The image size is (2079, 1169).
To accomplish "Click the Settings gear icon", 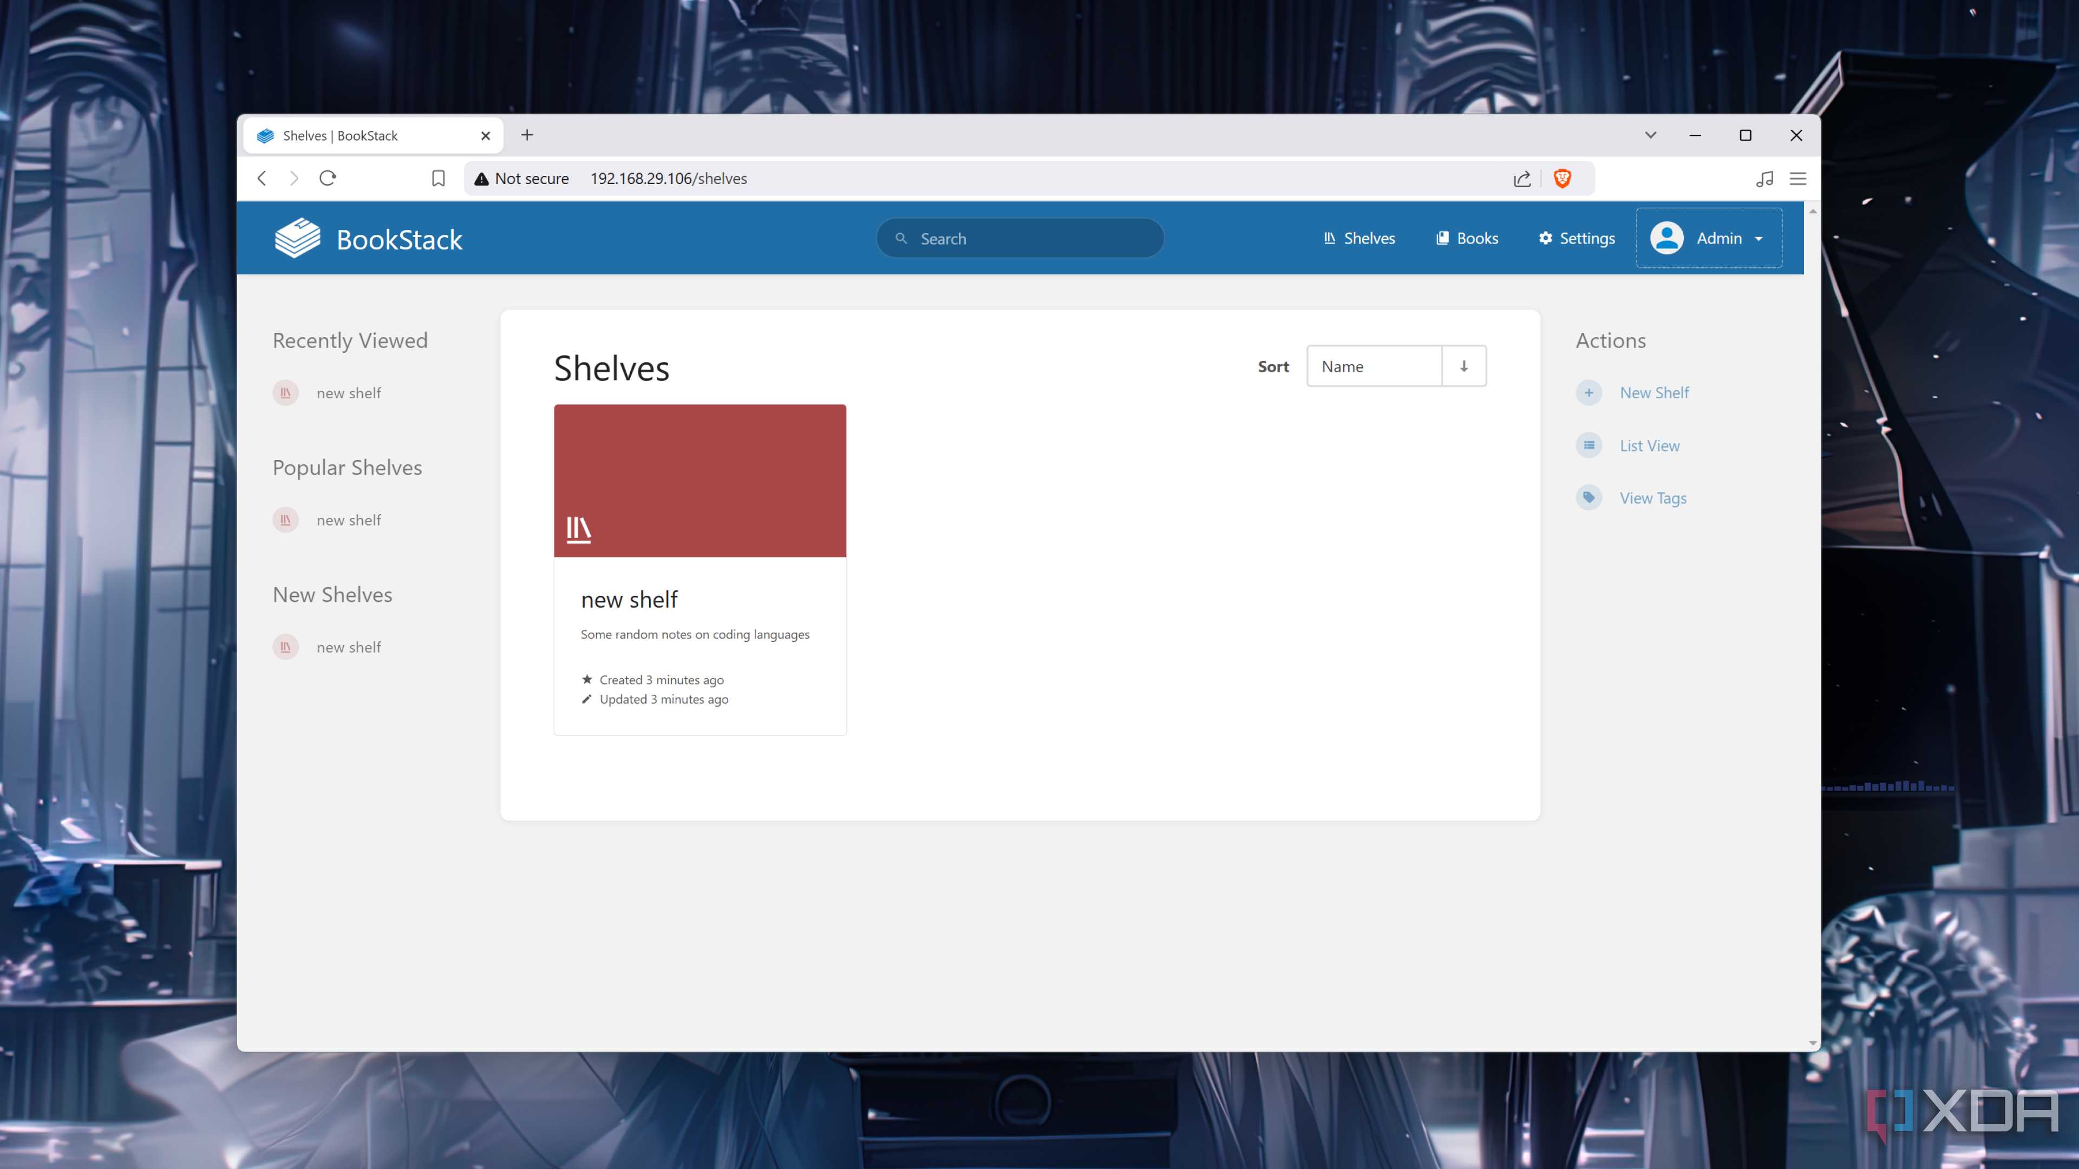I will pyautogui.click(x=1546, y=238).
